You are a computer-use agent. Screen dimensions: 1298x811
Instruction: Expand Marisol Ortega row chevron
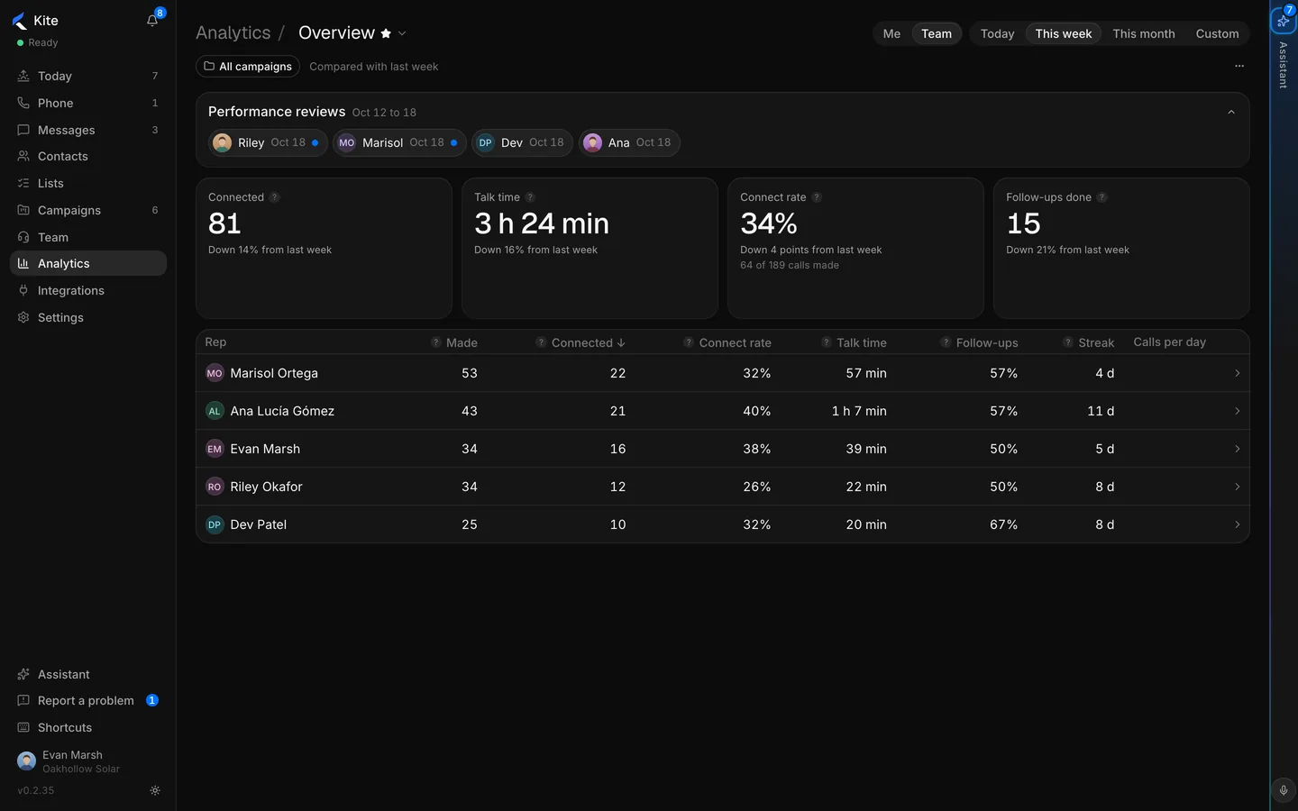coord(1237,373)
